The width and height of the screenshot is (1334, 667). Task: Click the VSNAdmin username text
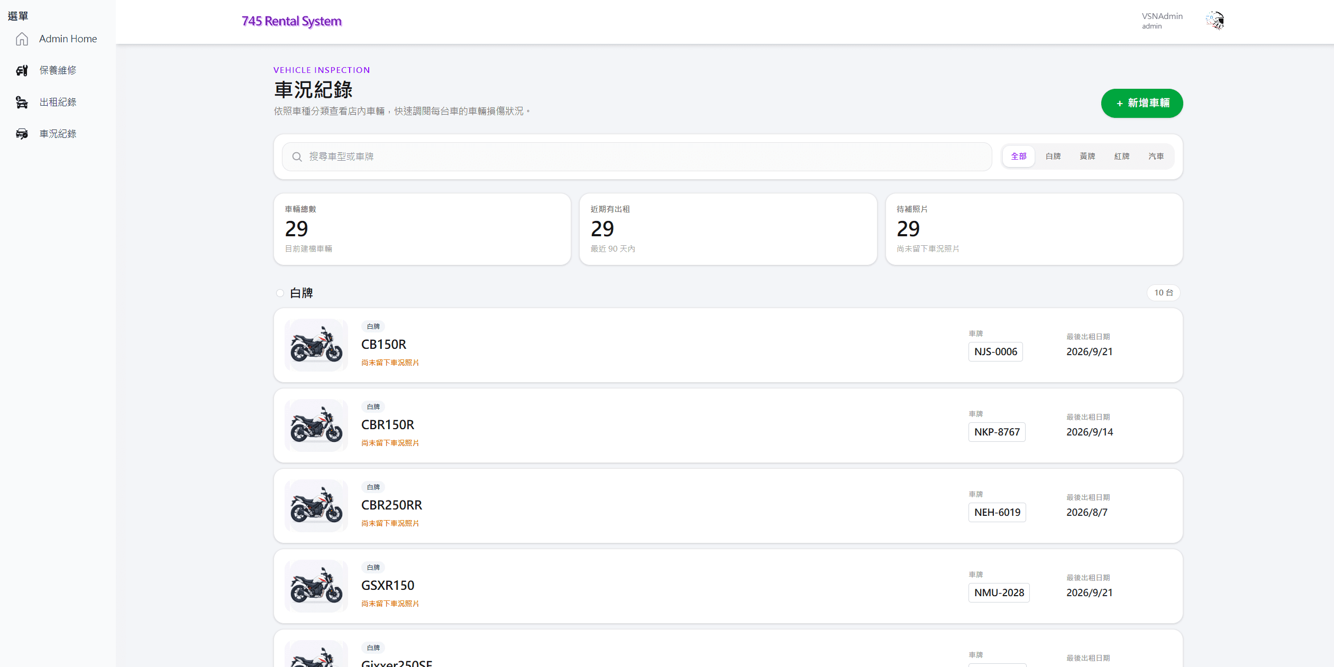click(x=1162, y=16)
